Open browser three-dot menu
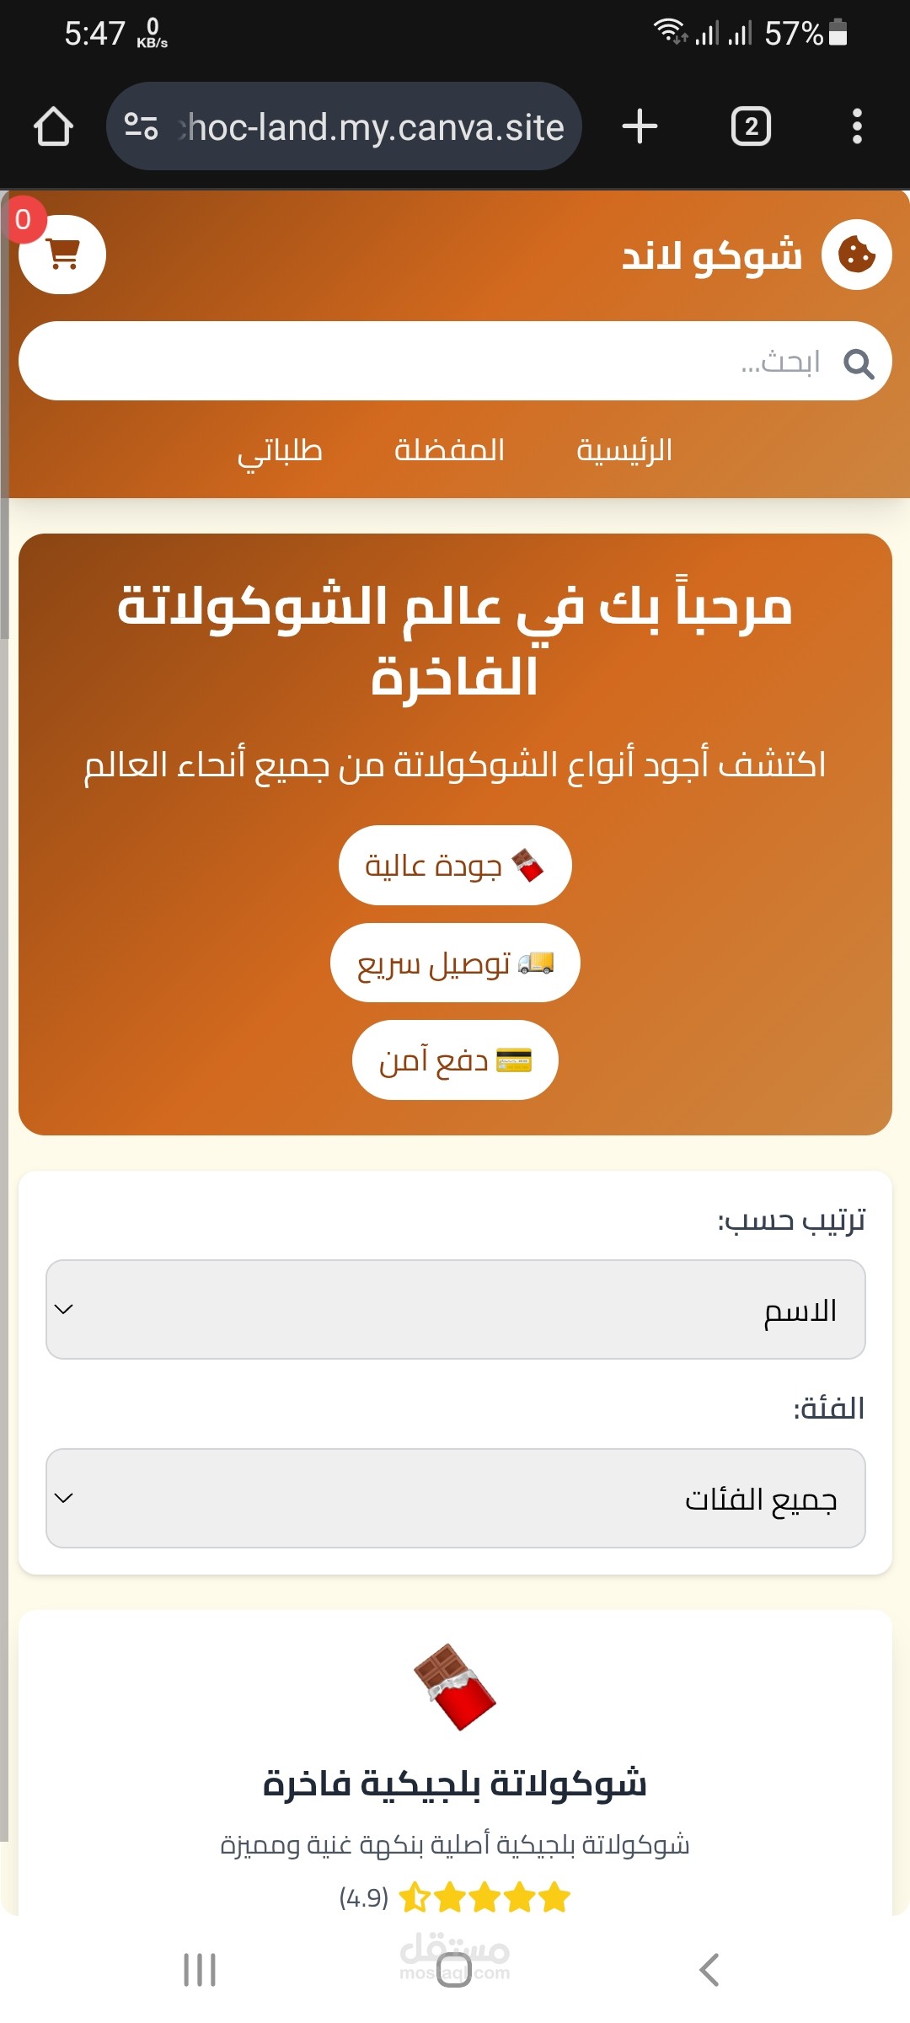Viewport: 910px width, 2023px height. click(x=856, y=126)
